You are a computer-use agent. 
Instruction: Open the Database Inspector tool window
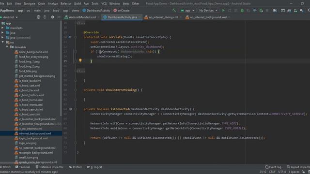pos(49,167)
